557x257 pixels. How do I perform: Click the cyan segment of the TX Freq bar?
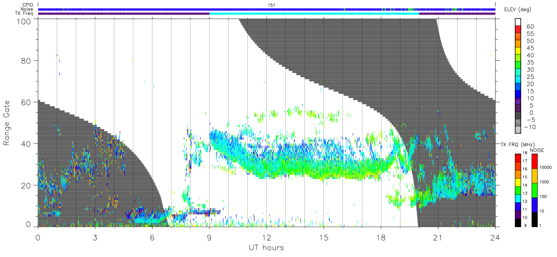314,14
